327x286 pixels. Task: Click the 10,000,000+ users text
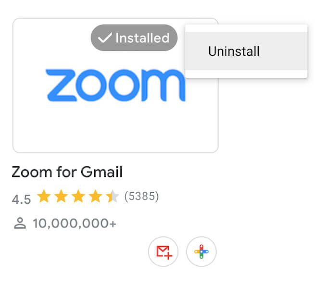coord(75,223)
